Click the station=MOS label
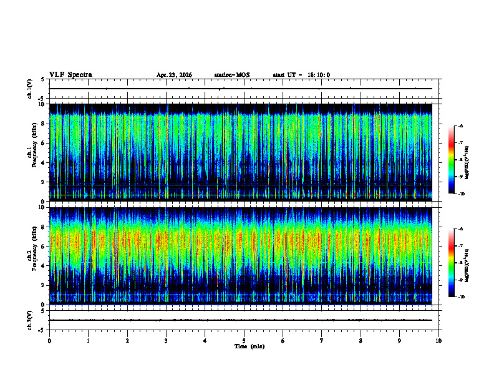Screen dimensions: 494x382 pyautogui.click(x=232, y=75)
